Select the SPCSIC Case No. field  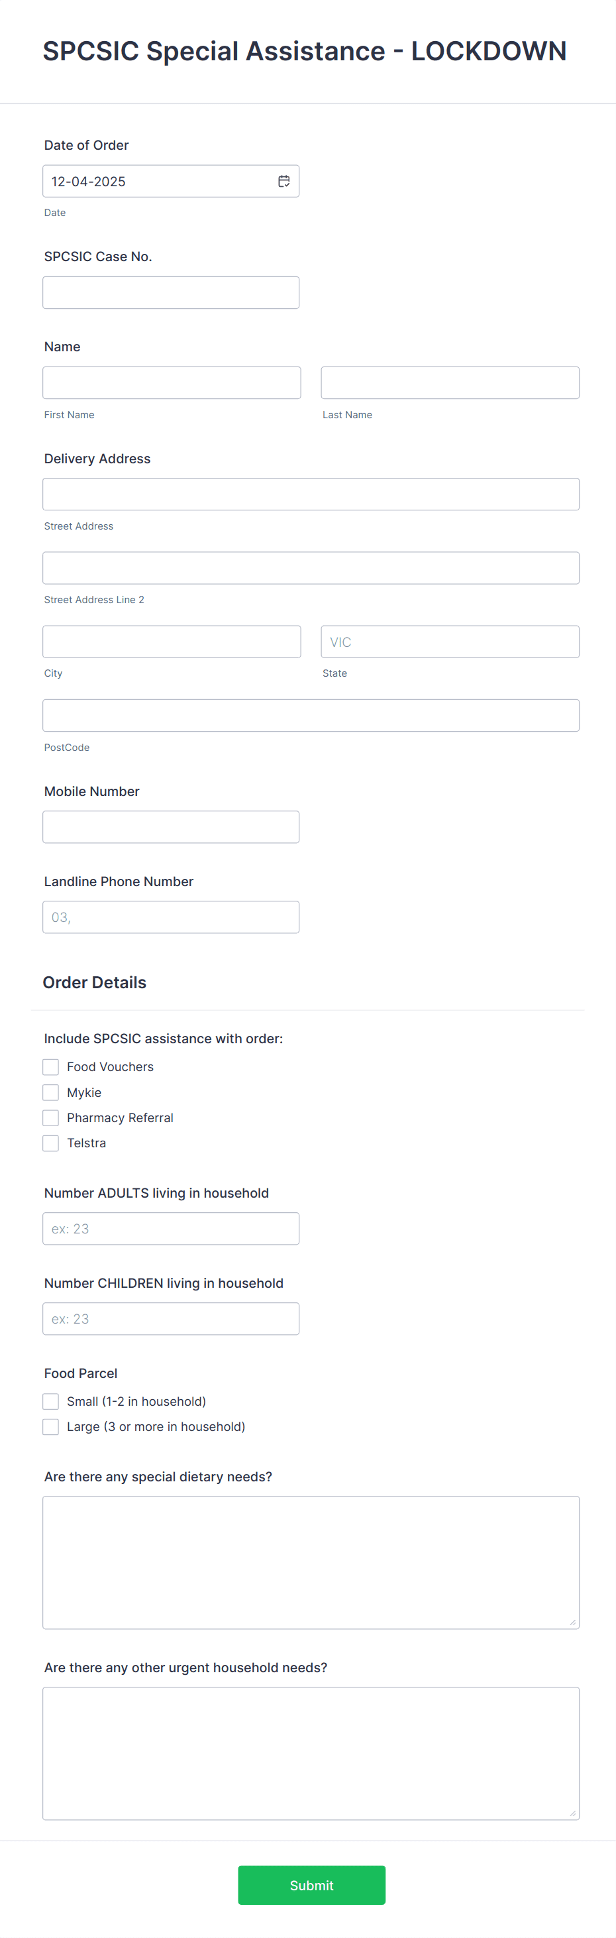(171, 292)
